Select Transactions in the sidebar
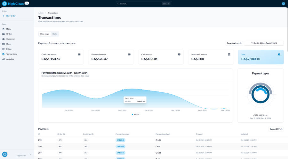 click(12, 54)
